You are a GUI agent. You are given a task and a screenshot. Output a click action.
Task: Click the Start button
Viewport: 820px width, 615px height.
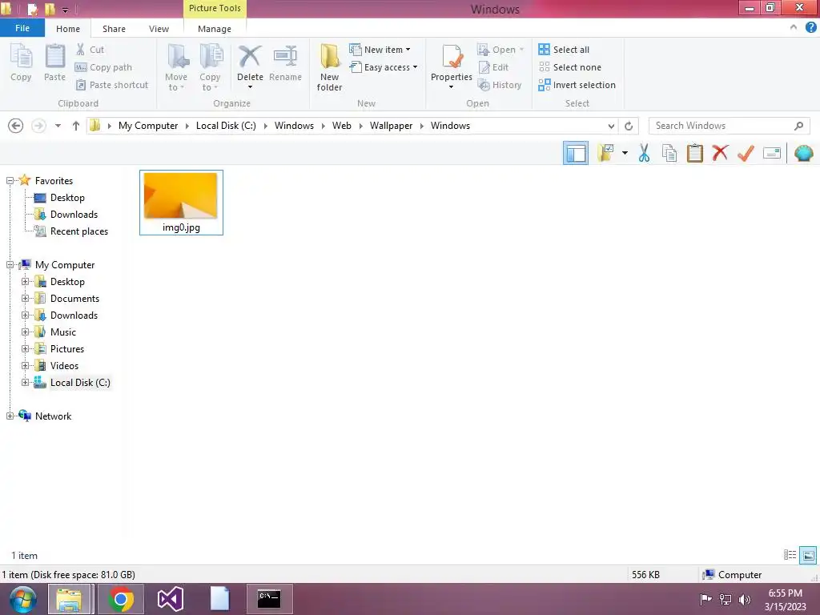(22, 599)
